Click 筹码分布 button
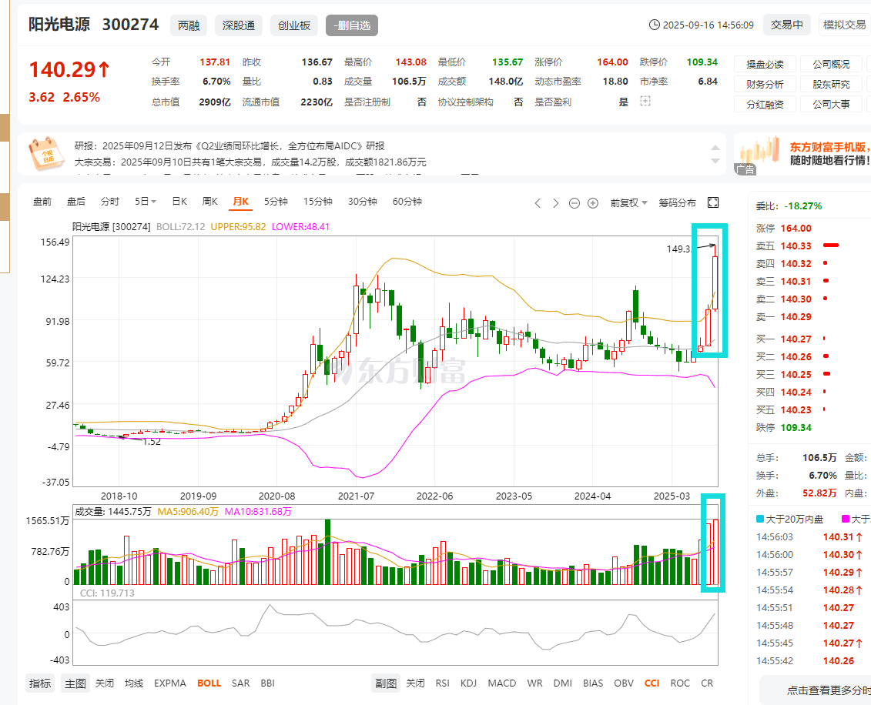This screenshot has height=705, width=871. coord(677,203)
